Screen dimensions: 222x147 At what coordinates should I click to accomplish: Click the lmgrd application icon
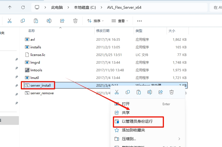[27, 62]
